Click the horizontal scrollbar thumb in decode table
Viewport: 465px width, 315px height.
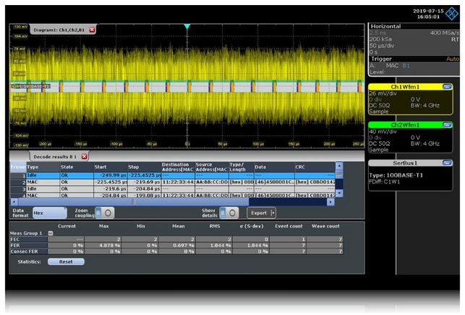tap(134, 202)
